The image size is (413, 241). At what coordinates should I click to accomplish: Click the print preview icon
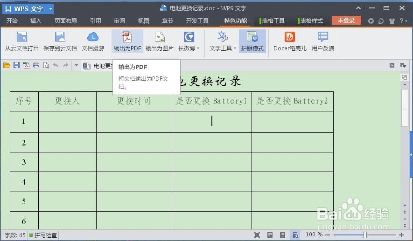pyautogui.click(x=46, y=65)
